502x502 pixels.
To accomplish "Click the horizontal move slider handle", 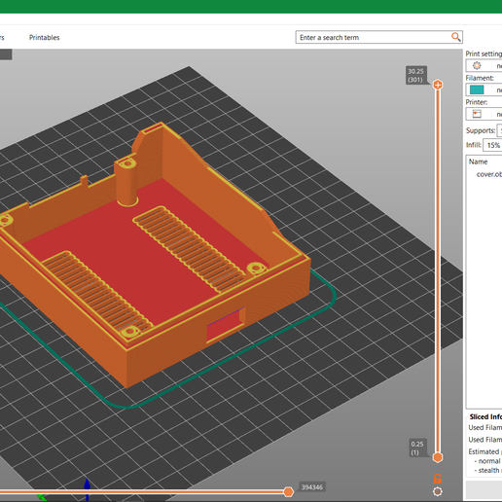I will (x=288, y=492).
